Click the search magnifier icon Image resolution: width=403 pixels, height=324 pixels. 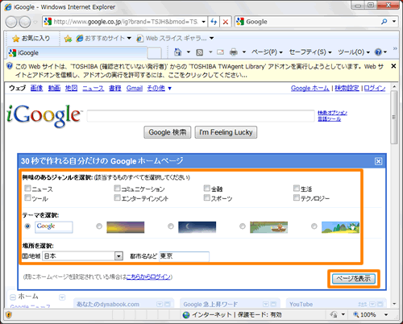coord(384,22)
